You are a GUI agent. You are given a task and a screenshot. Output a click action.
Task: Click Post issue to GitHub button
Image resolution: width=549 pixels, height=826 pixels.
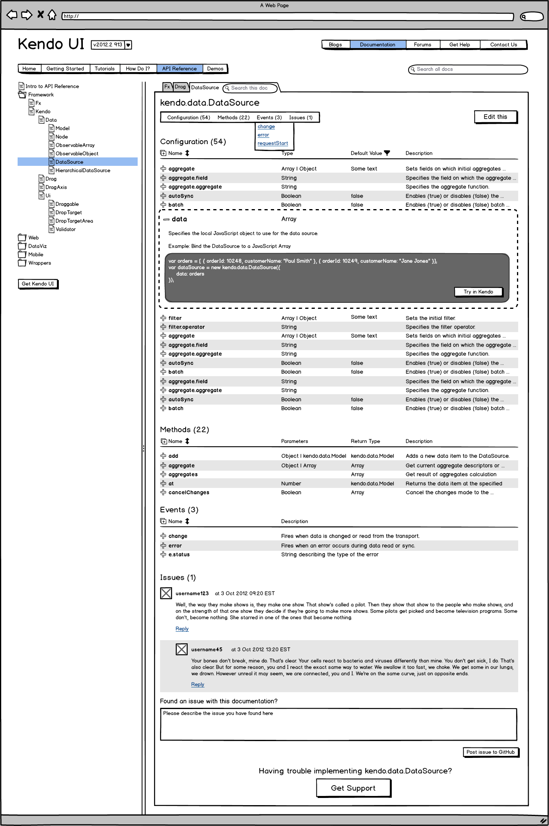click(x=491, y=752)
